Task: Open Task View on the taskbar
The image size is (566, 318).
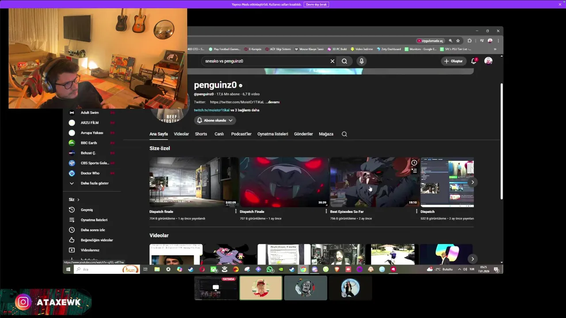Action: 145,269
